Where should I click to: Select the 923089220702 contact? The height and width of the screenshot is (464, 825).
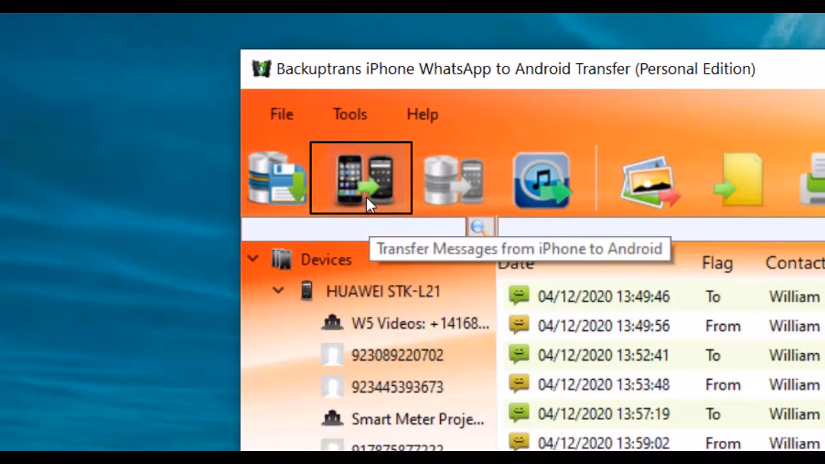[397, 355]
